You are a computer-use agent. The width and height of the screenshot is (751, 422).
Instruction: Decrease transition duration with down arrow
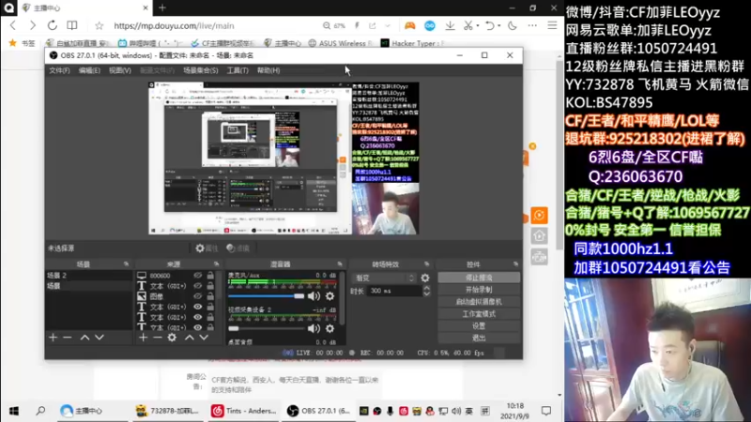pos(427,294)
